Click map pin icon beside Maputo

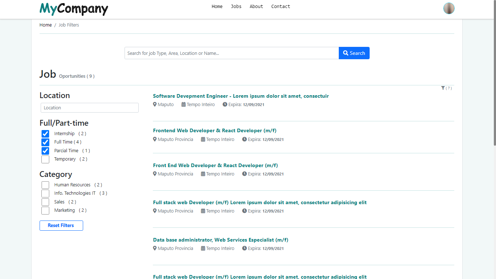pyautogui.click(x=155, y=105)
